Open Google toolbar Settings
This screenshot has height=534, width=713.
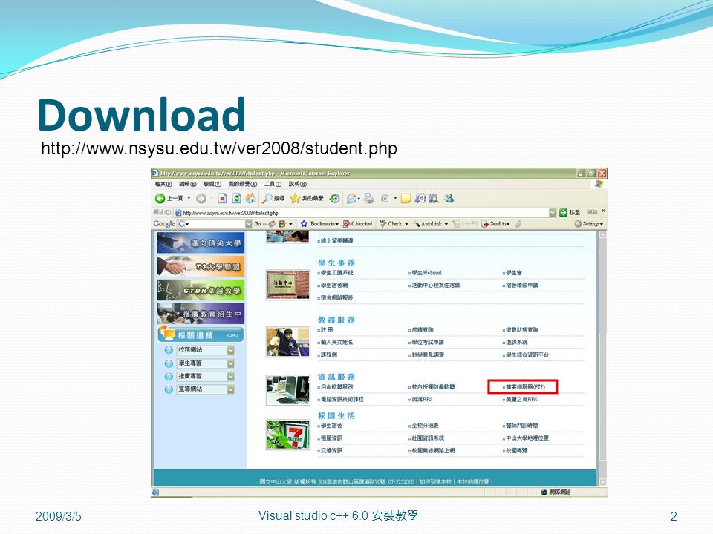588,224
